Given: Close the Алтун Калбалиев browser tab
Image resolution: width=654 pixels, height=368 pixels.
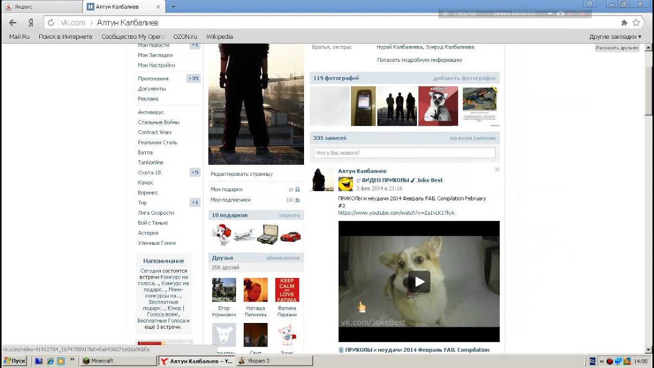Looking at the screenshot, I should tap(158, 7).
